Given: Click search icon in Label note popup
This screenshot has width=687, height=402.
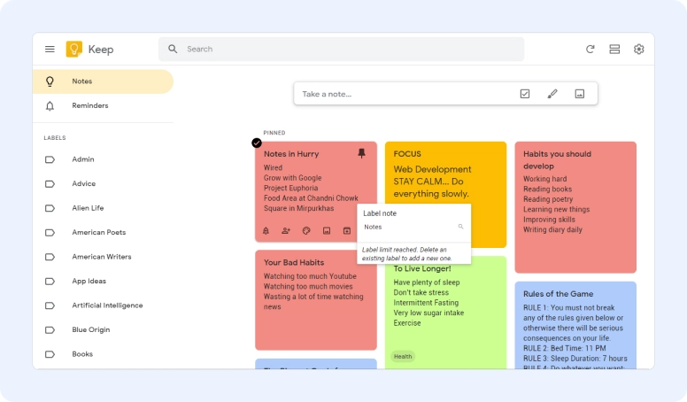Looking at the screenshot, I should point(460,227).
